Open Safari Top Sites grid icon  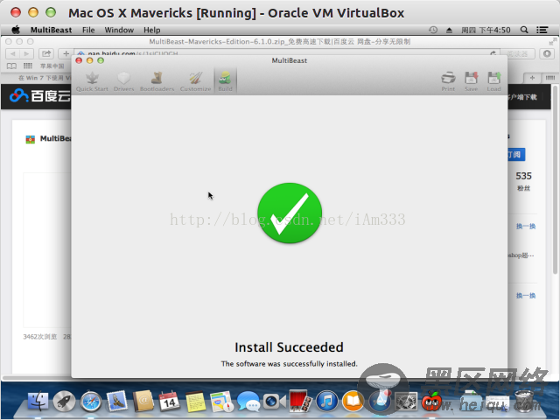(x=27, y=66)
